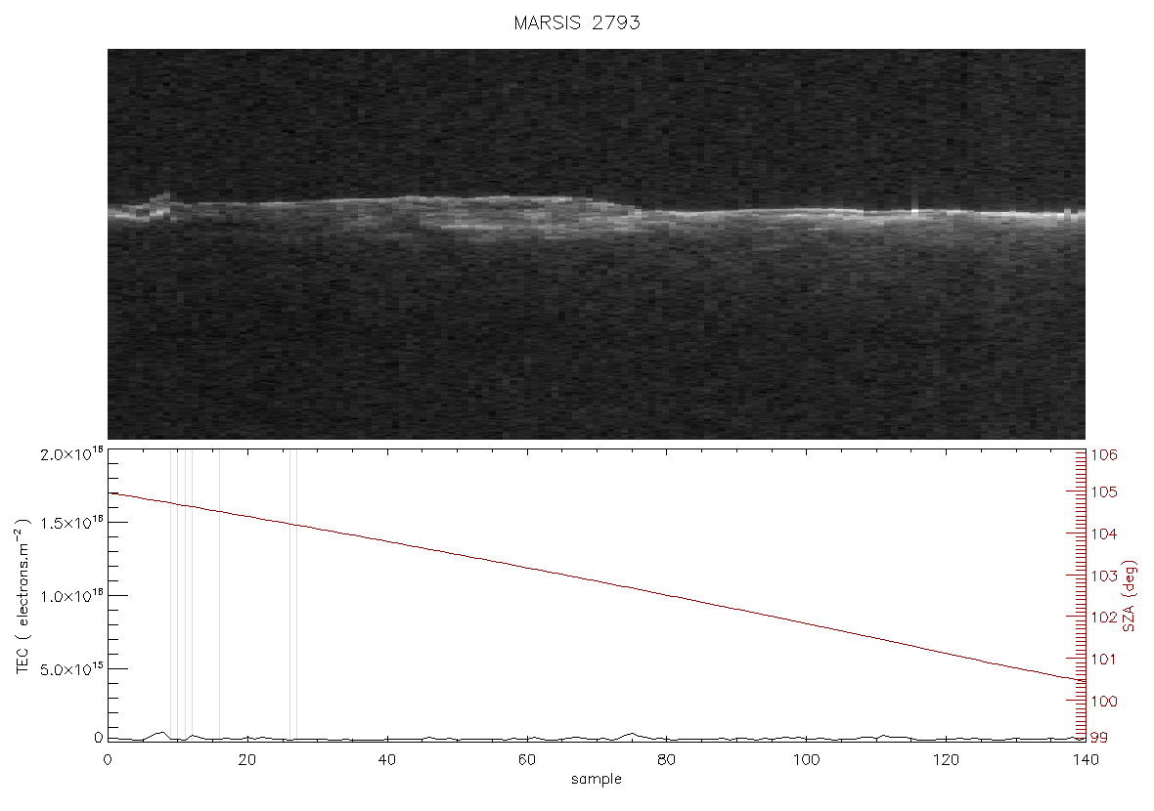Viewport: 1154px width, 811px height.
Task: Click the TEC bump near sample 8
Action: (161, 734)
